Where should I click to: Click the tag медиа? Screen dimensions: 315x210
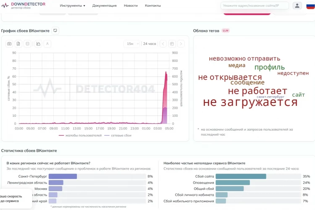click(x=237, y=66)
